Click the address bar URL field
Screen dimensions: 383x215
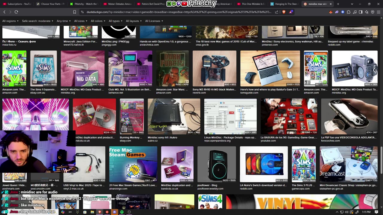pos(179,12)
